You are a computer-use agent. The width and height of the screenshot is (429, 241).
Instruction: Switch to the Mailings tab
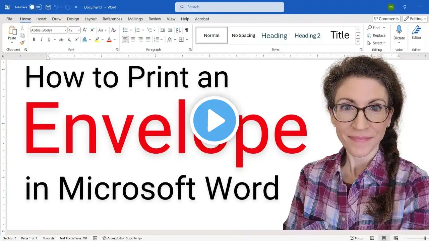click(x=135, y=19)
